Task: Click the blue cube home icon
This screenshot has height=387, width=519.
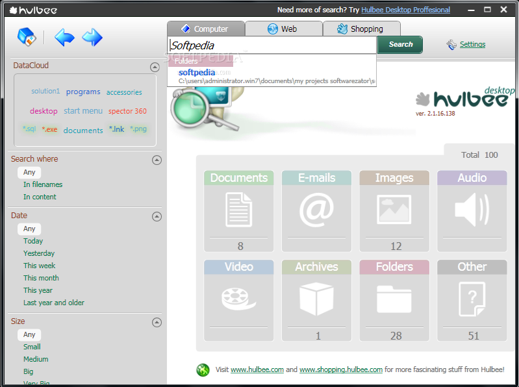Action: coord(27,37)
